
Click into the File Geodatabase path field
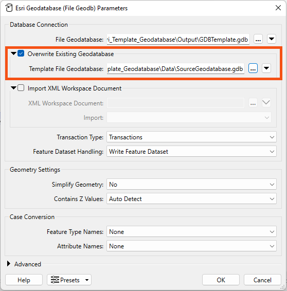pos(178,39)
